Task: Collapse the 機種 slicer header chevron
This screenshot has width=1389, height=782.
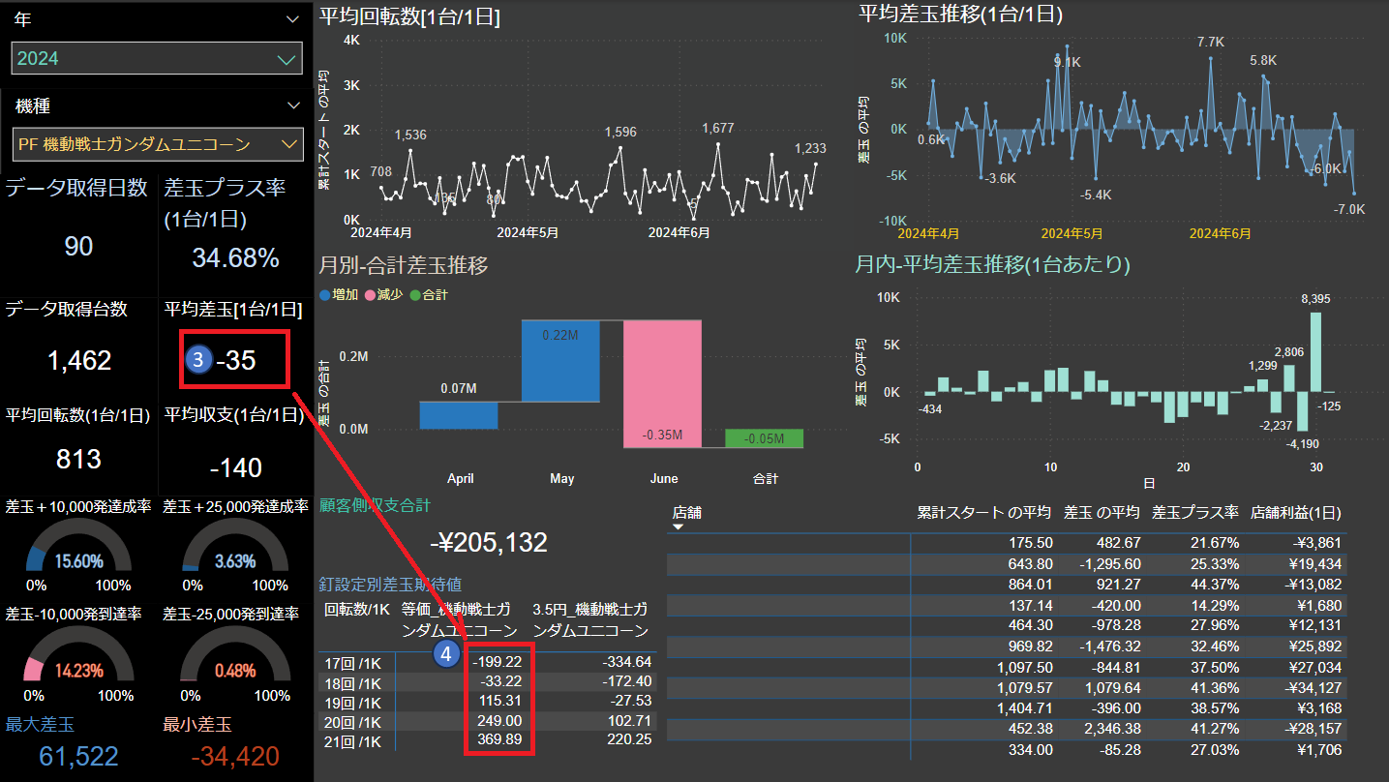Action: tap(293, 105)
